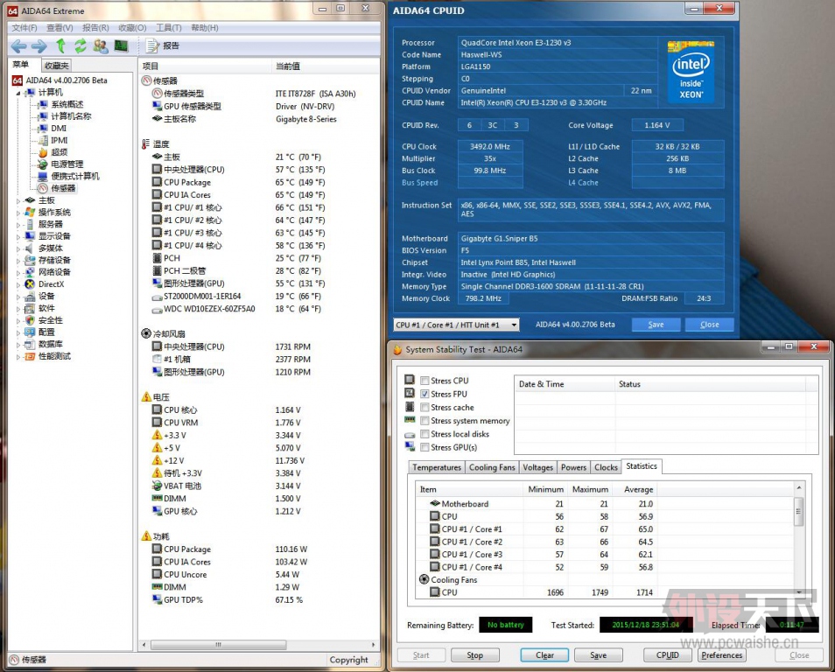Viewport: 835px width, 672px height.
Task: Click the 项目 column header
Action: click(x=205, y=66)
